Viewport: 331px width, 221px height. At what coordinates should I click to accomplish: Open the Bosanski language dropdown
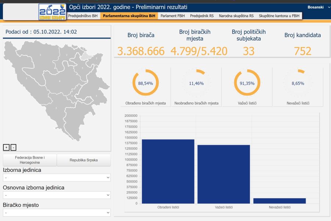tap(318, 7)
